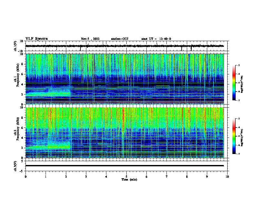Click the "8" kHz tick on ch.2 spectrogram
Viewport: 256px width, 198px height.
click(x=22, y=118)
